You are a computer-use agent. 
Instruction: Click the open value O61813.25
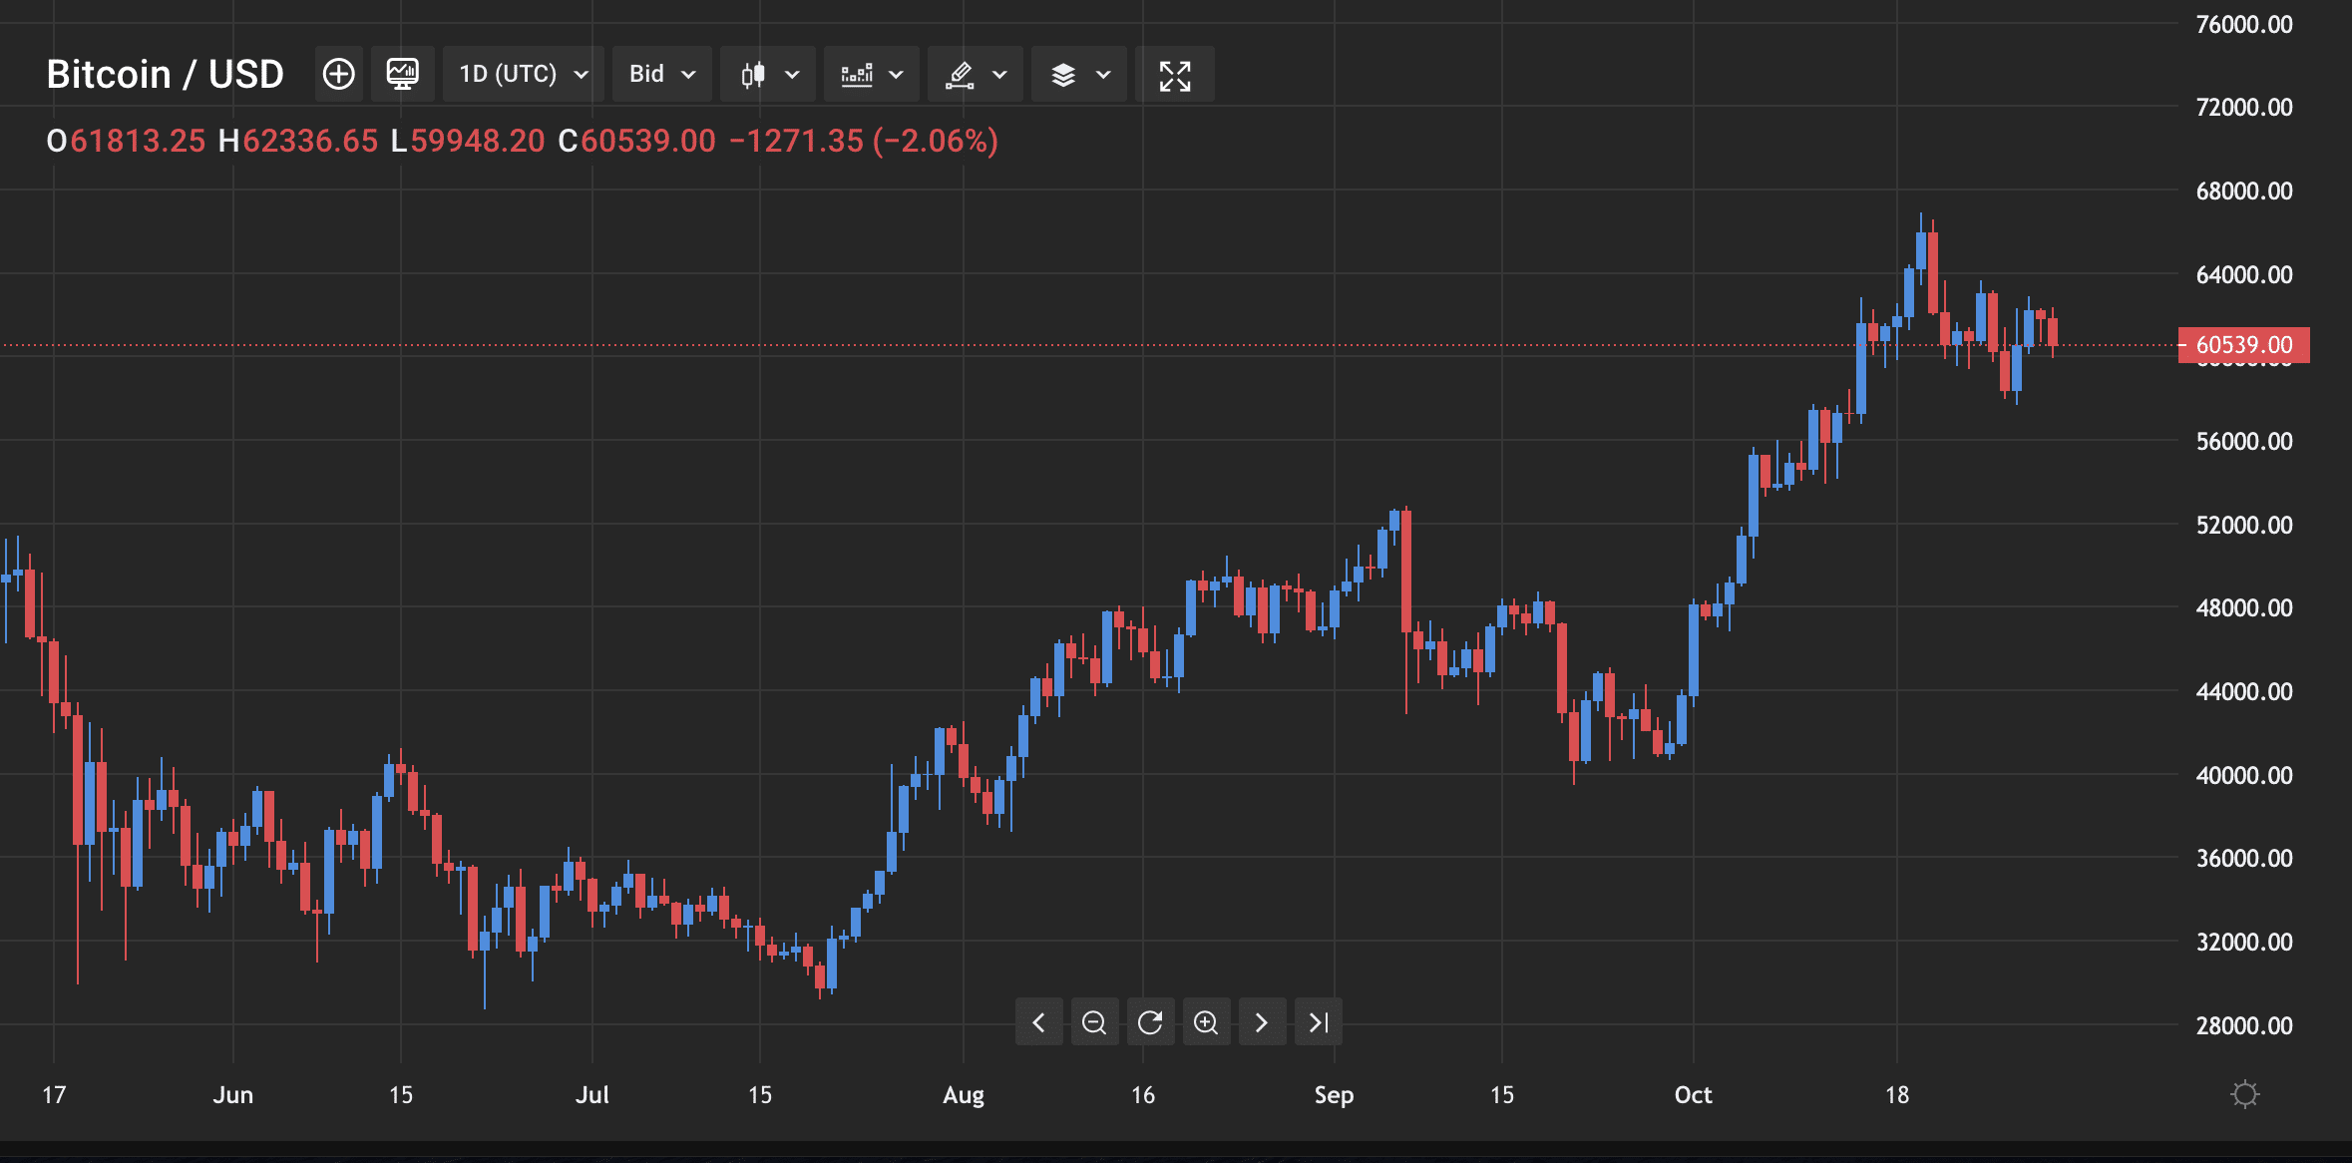pyautogui.click(x=126, y=141)
